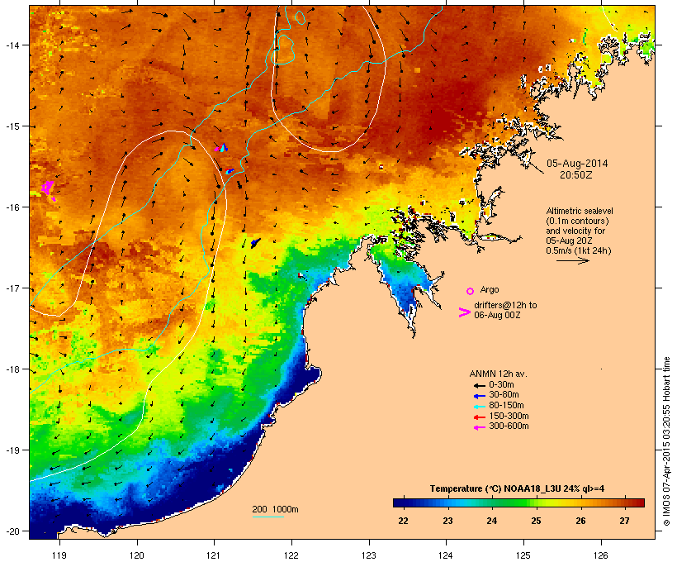Click the magenta drifter arrowhead legend symbol

click(464, 312)
